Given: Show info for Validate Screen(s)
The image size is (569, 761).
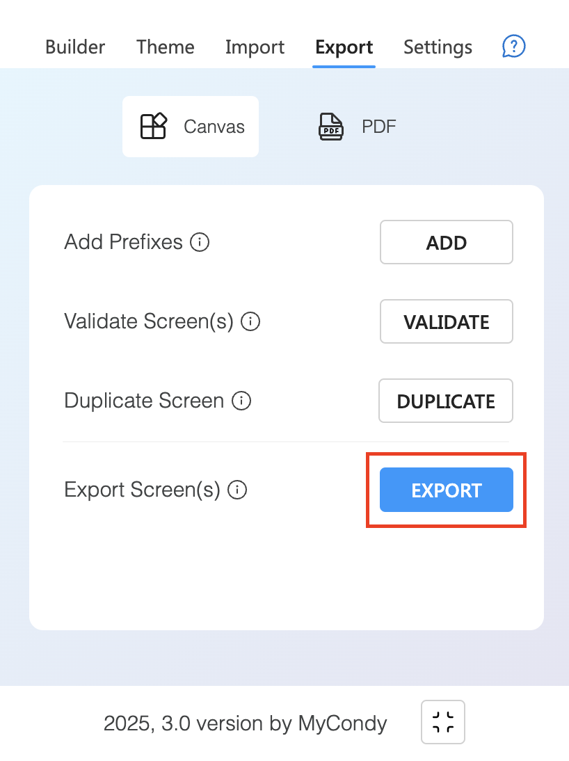Looking at the screenshot, I should point(250,321).
